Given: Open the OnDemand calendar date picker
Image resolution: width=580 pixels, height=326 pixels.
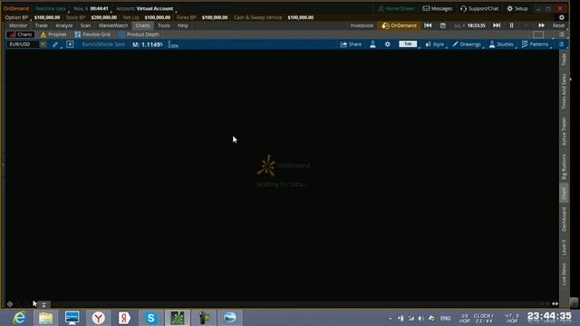Looking at the screenshot, I should (x=443, y=25).
